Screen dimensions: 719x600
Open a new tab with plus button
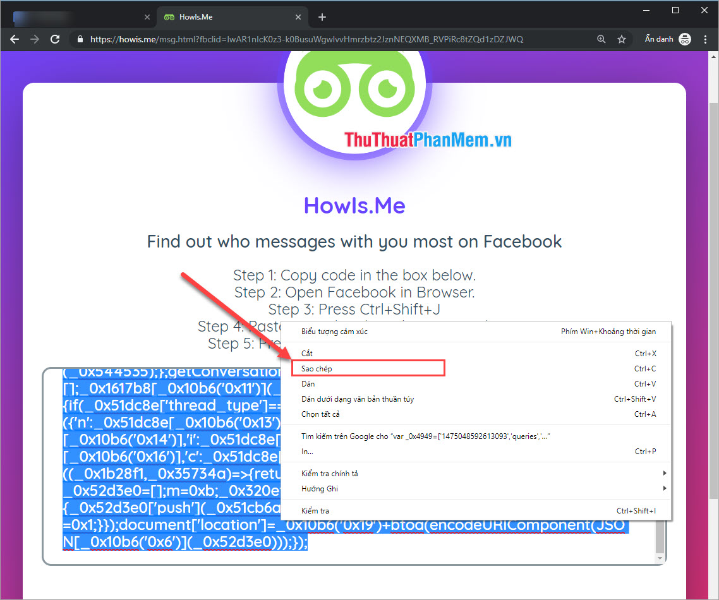322,17
